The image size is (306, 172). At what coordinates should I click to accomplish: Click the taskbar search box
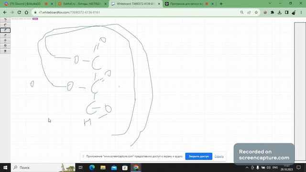43,168
